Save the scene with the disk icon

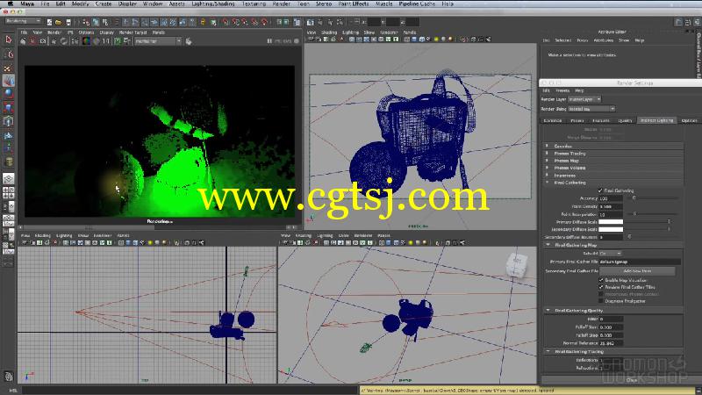coord(68,22)
